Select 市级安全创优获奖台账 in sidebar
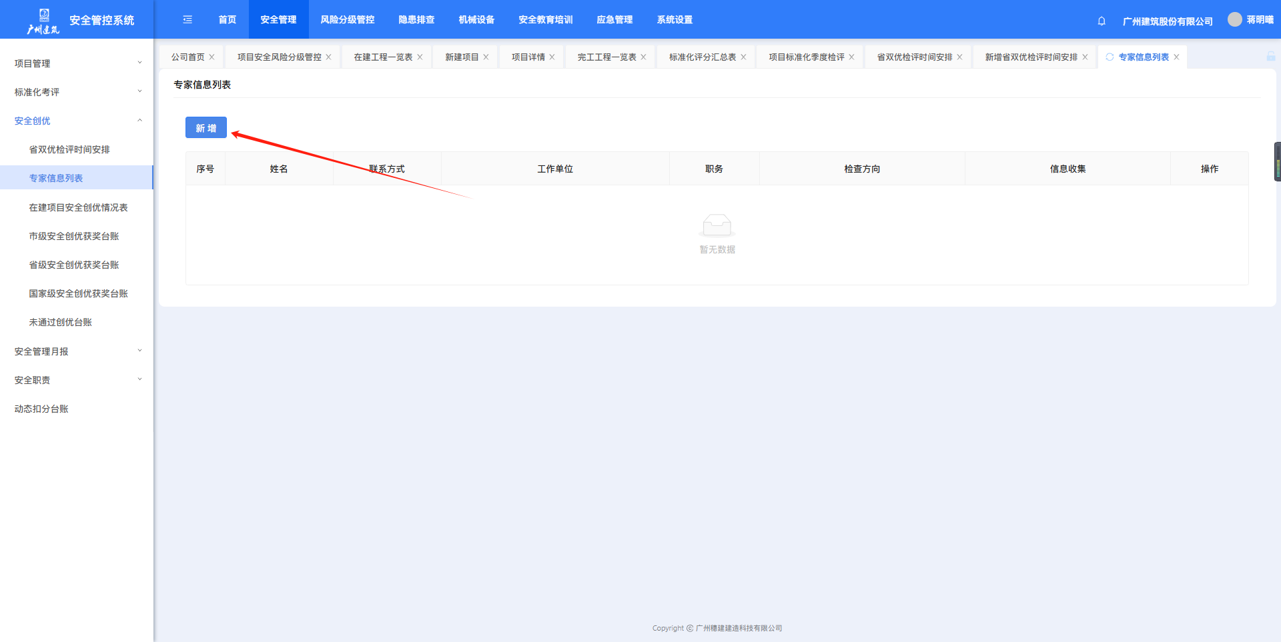 coord(74,236)
